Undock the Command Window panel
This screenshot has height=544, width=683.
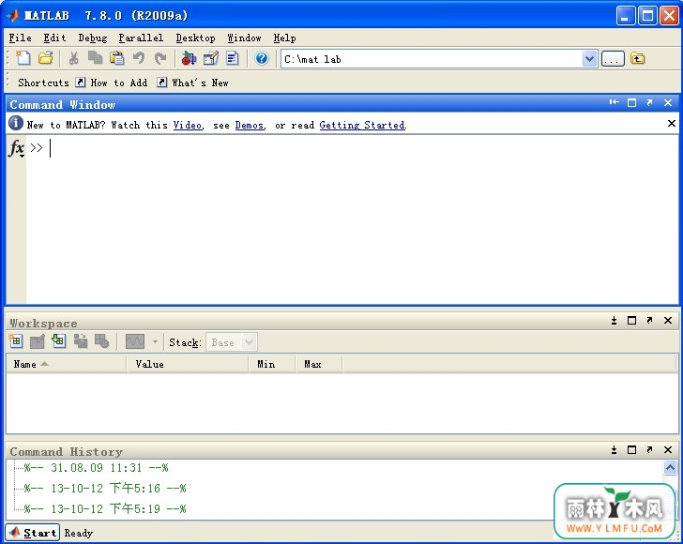pos(649,102)
